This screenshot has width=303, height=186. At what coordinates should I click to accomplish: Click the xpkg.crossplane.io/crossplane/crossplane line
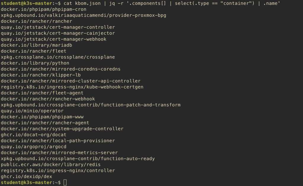point(58,57)
